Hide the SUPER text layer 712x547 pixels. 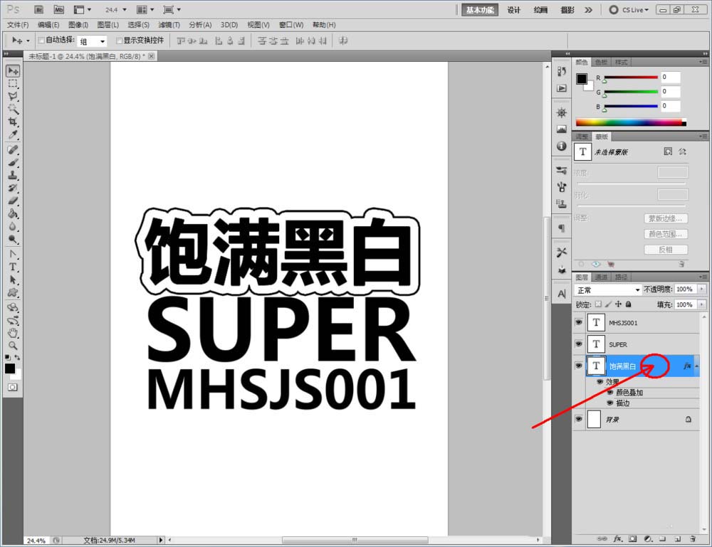(579, 344)
